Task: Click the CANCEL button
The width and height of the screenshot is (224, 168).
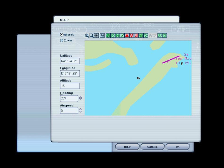Action: point(152,147)
